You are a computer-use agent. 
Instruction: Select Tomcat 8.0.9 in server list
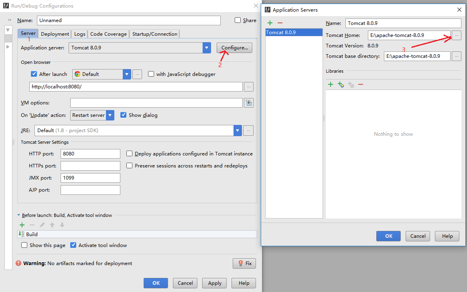[x=294, y=32]
